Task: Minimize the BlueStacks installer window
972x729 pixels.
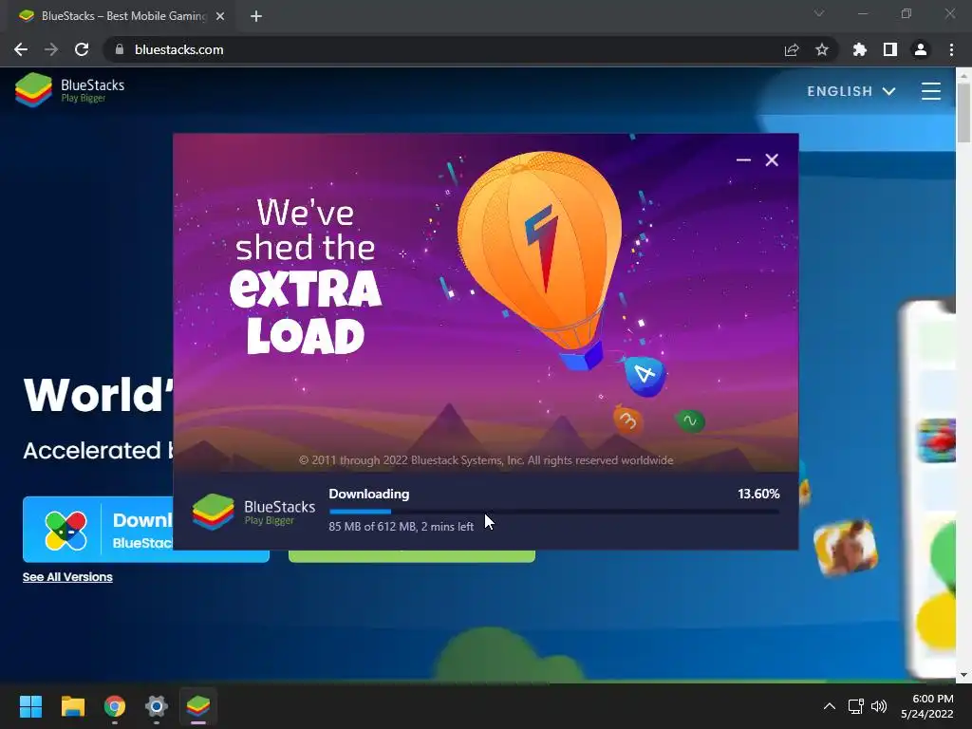Action: tap(743, 159)
